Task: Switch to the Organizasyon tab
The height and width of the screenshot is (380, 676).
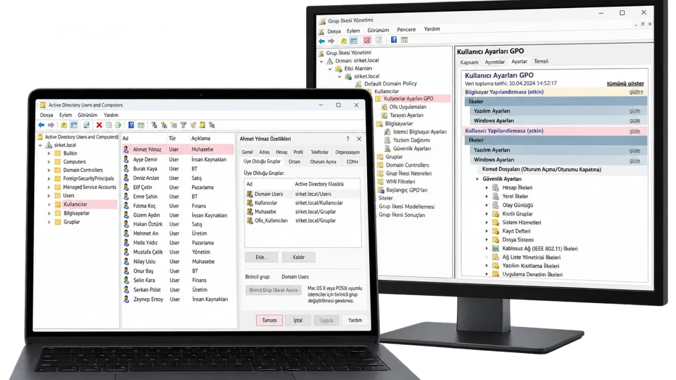Action: 348,153
